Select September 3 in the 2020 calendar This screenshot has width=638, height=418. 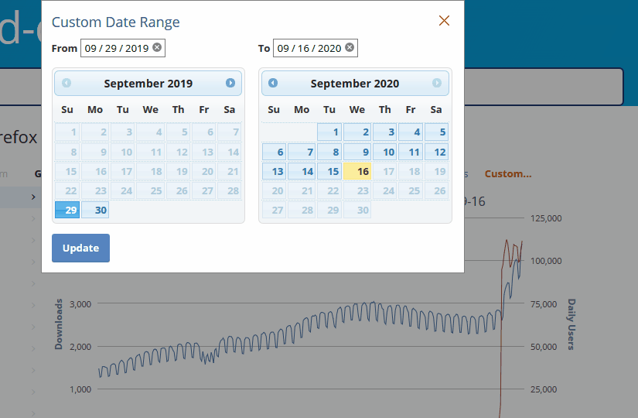[384, 132]
